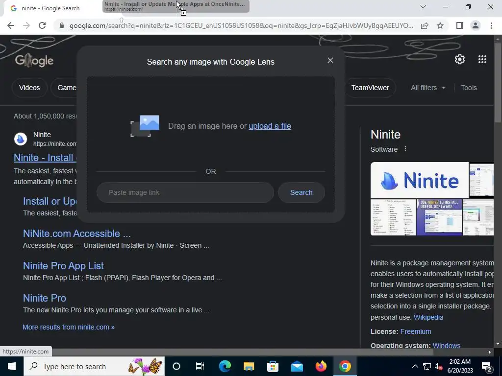The width and height of the screenshot is (502, 376).
Task: Click the Google logo
Action: 34,60
